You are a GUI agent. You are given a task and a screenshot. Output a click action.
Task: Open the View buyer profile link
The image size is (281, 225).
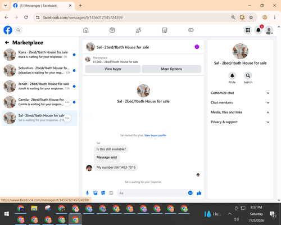coord(155,136)
